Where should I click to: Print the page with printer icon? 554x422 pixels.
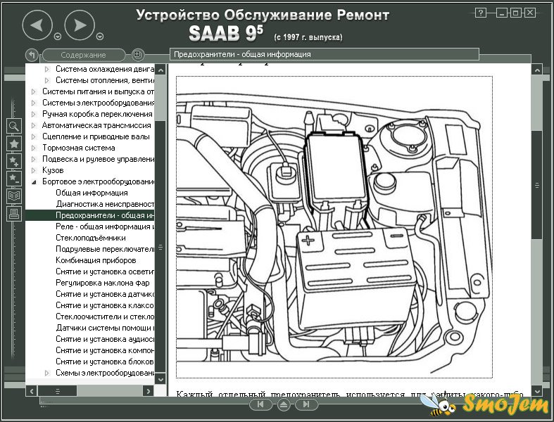click(14, 214)
